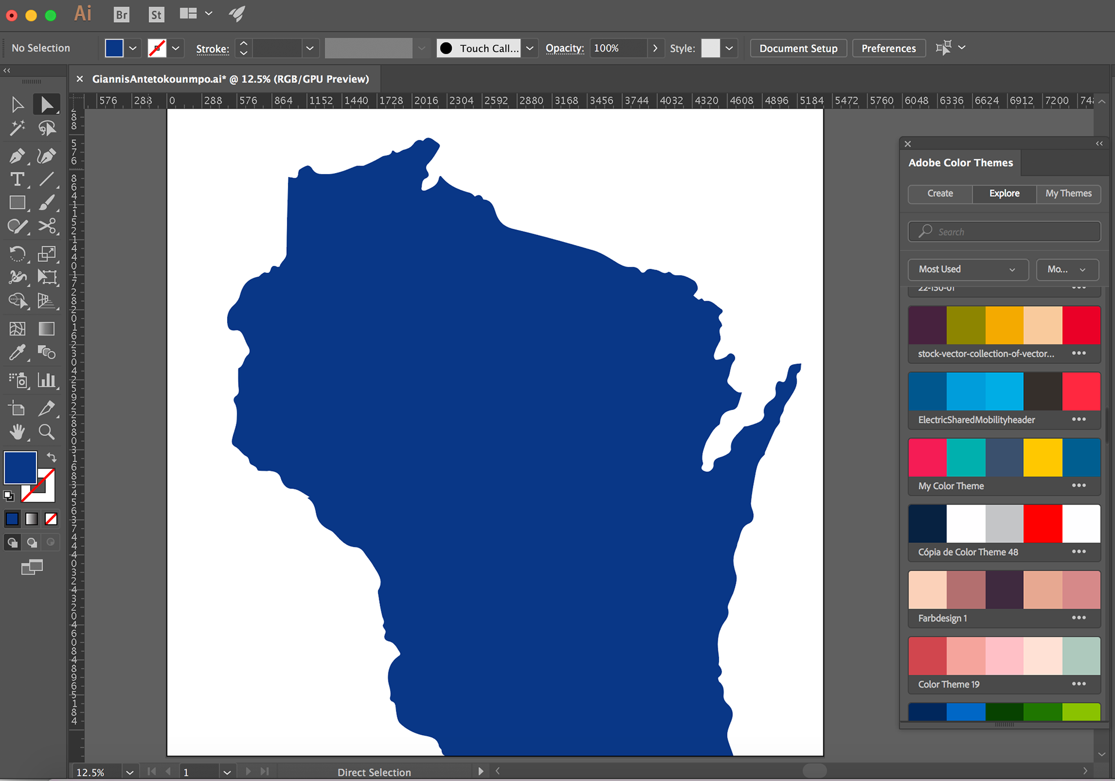
Task: Select the Type tool
Action: (x=17, y=179)
